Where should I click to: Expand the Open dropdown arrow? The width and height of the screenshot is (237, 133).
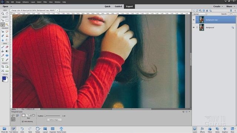11,7
